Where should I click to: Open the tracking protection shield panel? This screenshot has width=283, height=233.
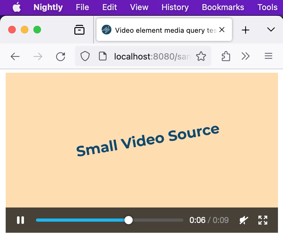pos(85,56)
